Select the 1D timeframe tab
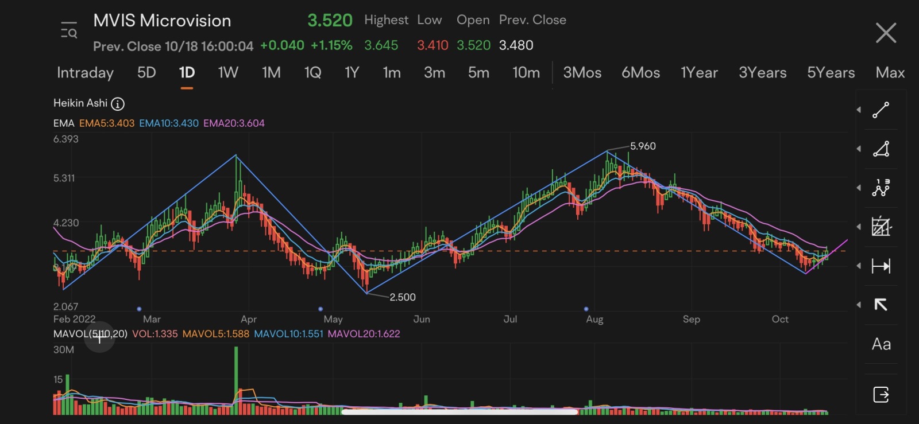The height and width of the screenshot is (424, 919). point(187,72)
